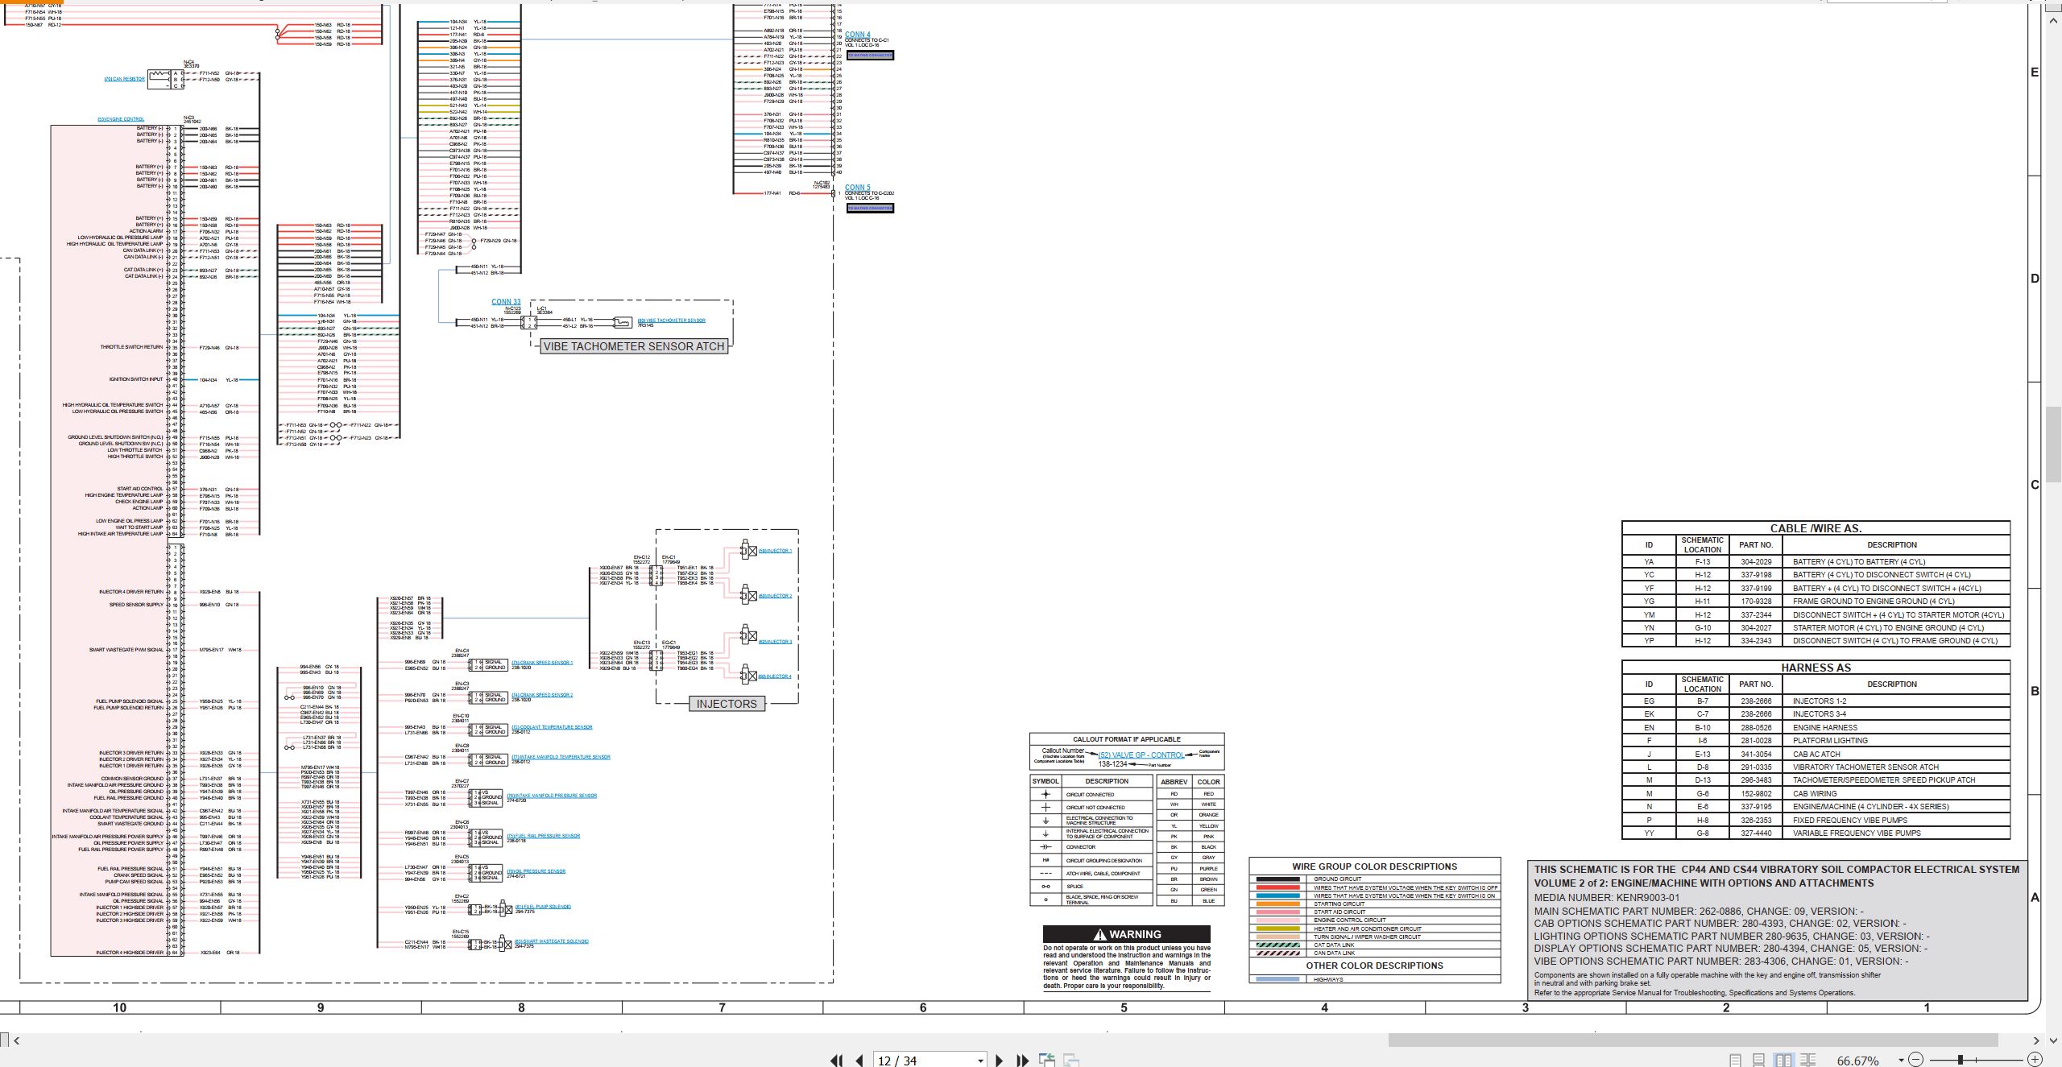2062x1067 pixels.
Task: Click the INJECTORS group label
Action: [x=727, y=704]
